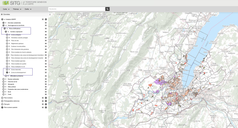Image resolution: width=238 pixels, height=128 pixels.
Task: Click the Règlements spéciaux layer label
Action: 17,44
